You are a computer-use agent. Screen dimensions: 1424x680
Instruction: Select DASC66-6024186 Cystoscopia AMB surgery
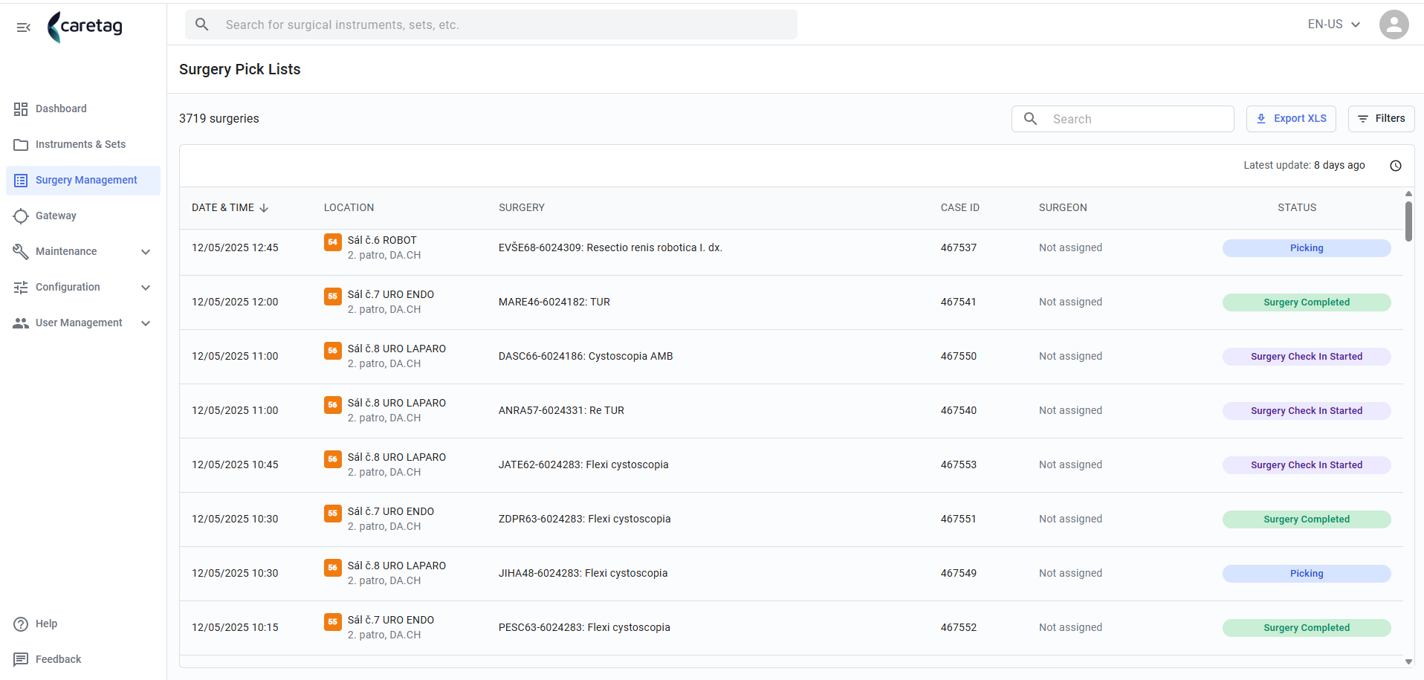click(586, 357)
